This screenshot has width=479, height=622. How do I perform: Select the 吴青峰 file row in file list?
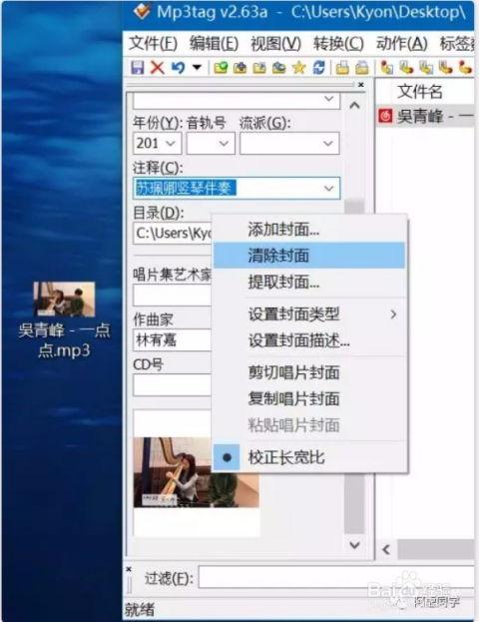(425, 116)
